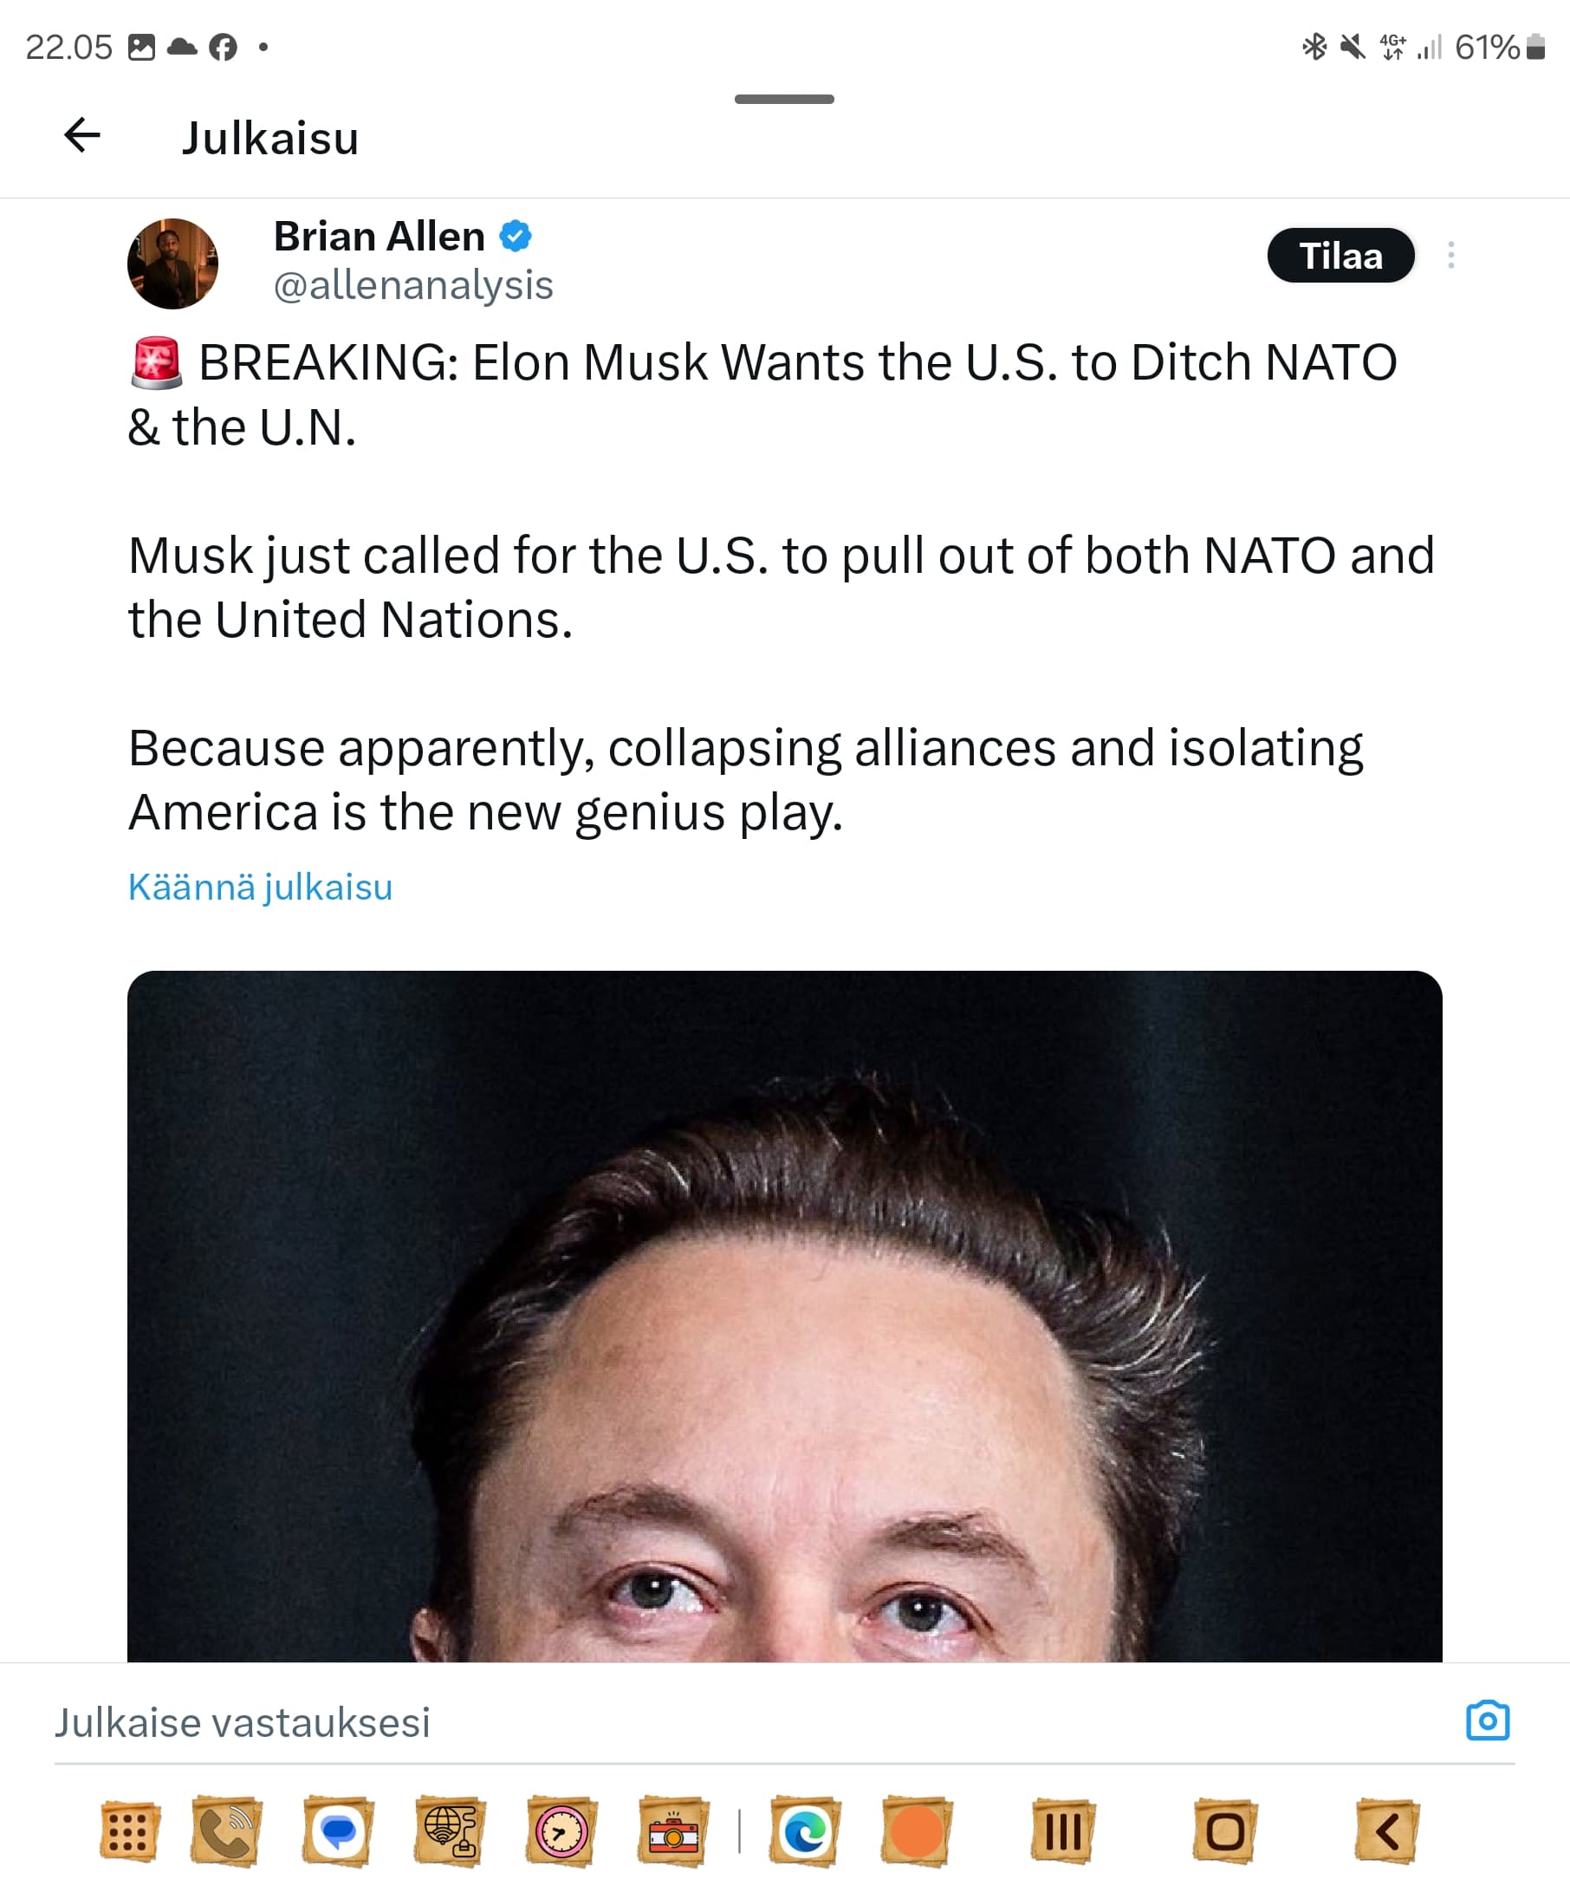
Task: Open Brian Allen's profile picture
Action: tap(172, 264)
